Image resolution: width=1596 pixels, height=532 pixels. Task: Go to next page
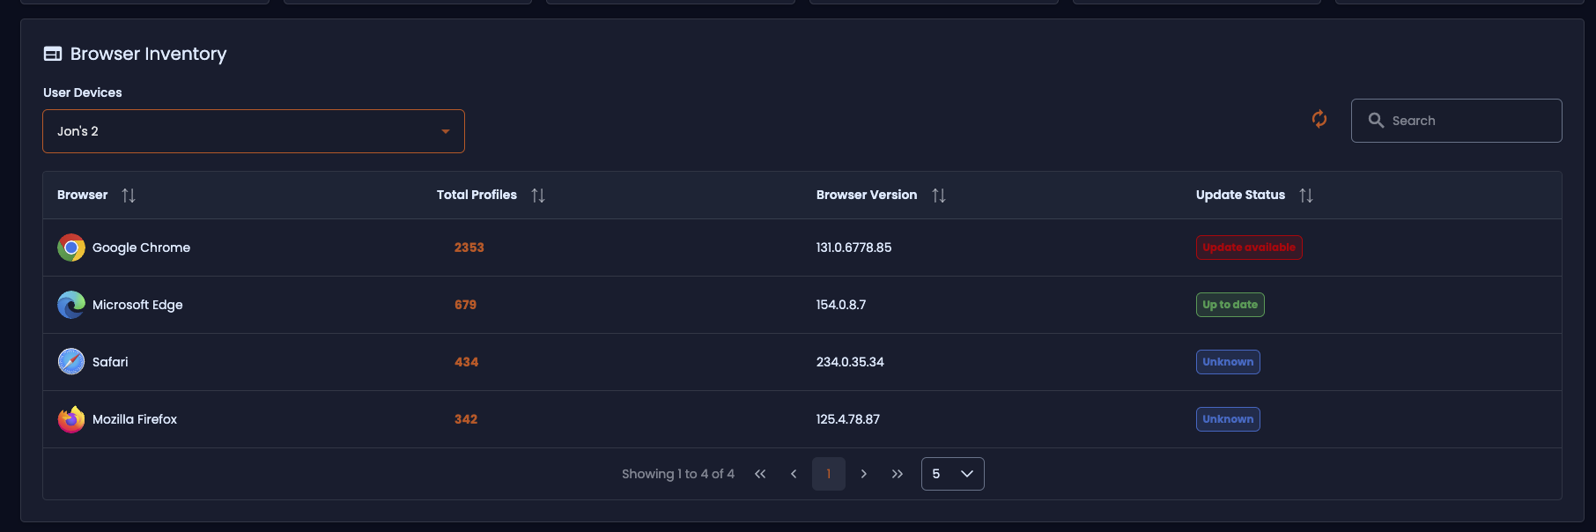coord(864,474)
